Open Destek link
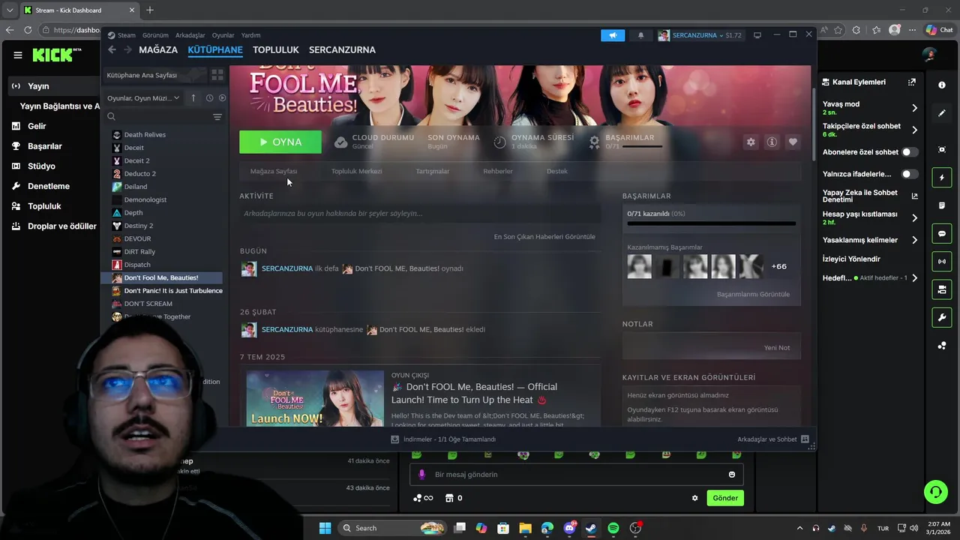This screenshot has height=540, width=960. 557,171
